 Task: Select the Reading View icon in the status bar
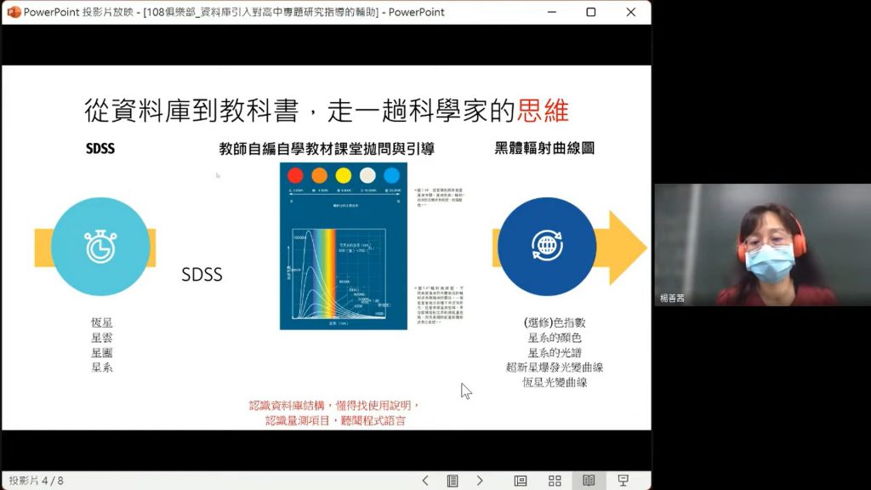(589, 481)
